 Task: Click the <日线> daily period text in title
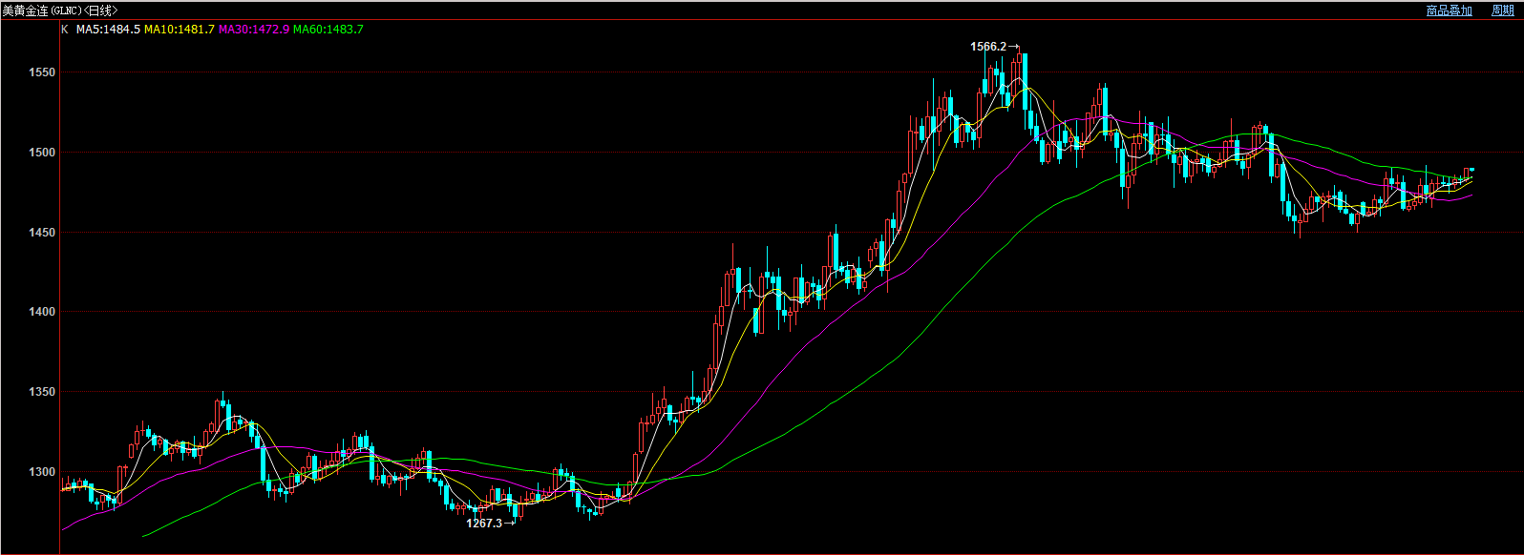[101, 10]
